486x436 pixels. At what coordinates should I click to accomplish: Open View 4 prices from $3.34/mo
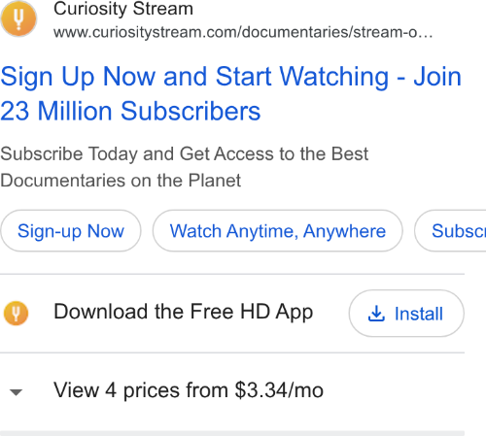click(189, 390)
